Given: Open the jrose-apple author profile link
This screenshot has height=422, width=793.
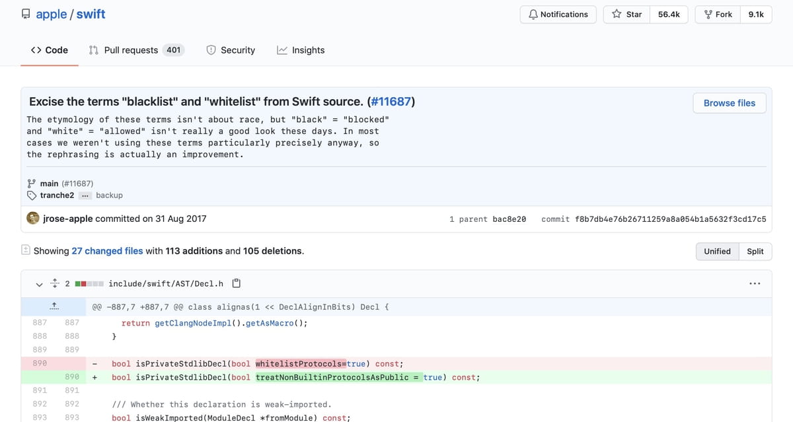Looking at the screenshot, I should pyautogui.click(x=68, y=219).
